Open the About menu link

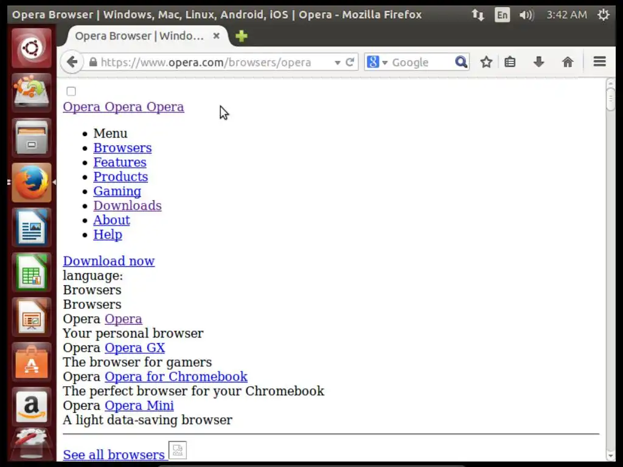[112, 220]
